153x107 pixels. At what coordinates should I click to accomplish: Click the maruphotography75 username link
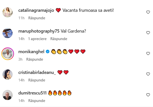pyautogui.click(x=39, y=31)
